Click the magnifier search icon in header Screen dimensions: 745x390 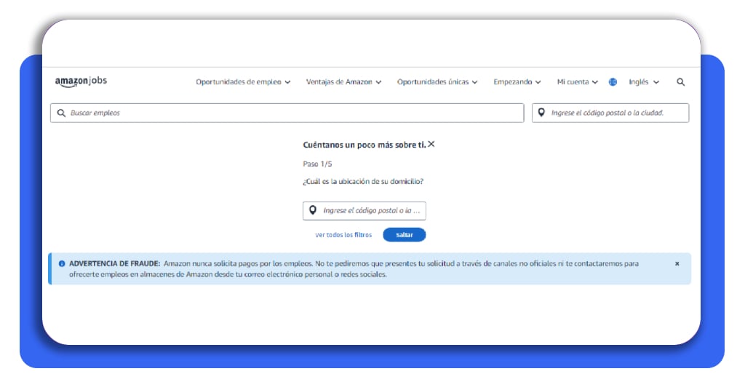pyautogui.click(x=680, y=82)
